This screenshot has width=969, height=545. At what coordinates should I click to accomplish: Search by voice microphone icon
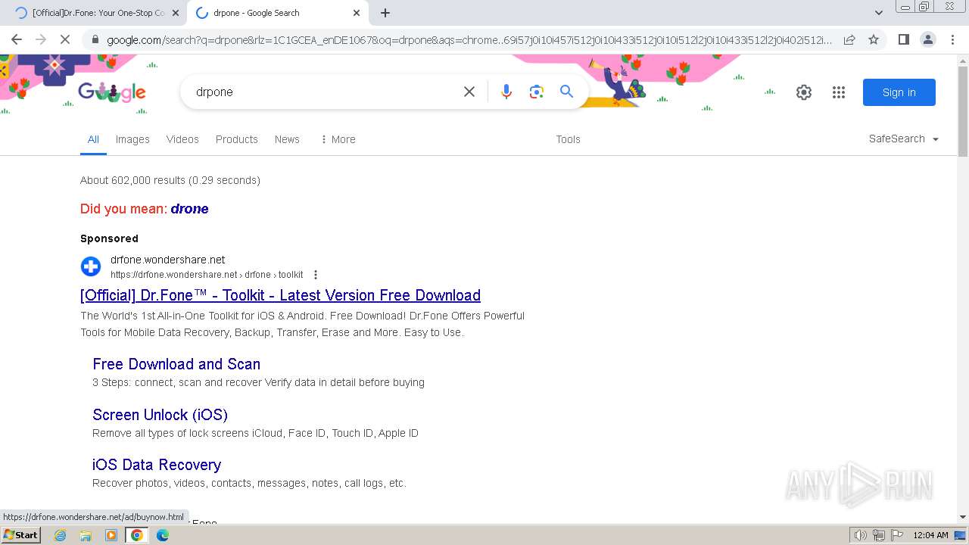coord(506,92)
